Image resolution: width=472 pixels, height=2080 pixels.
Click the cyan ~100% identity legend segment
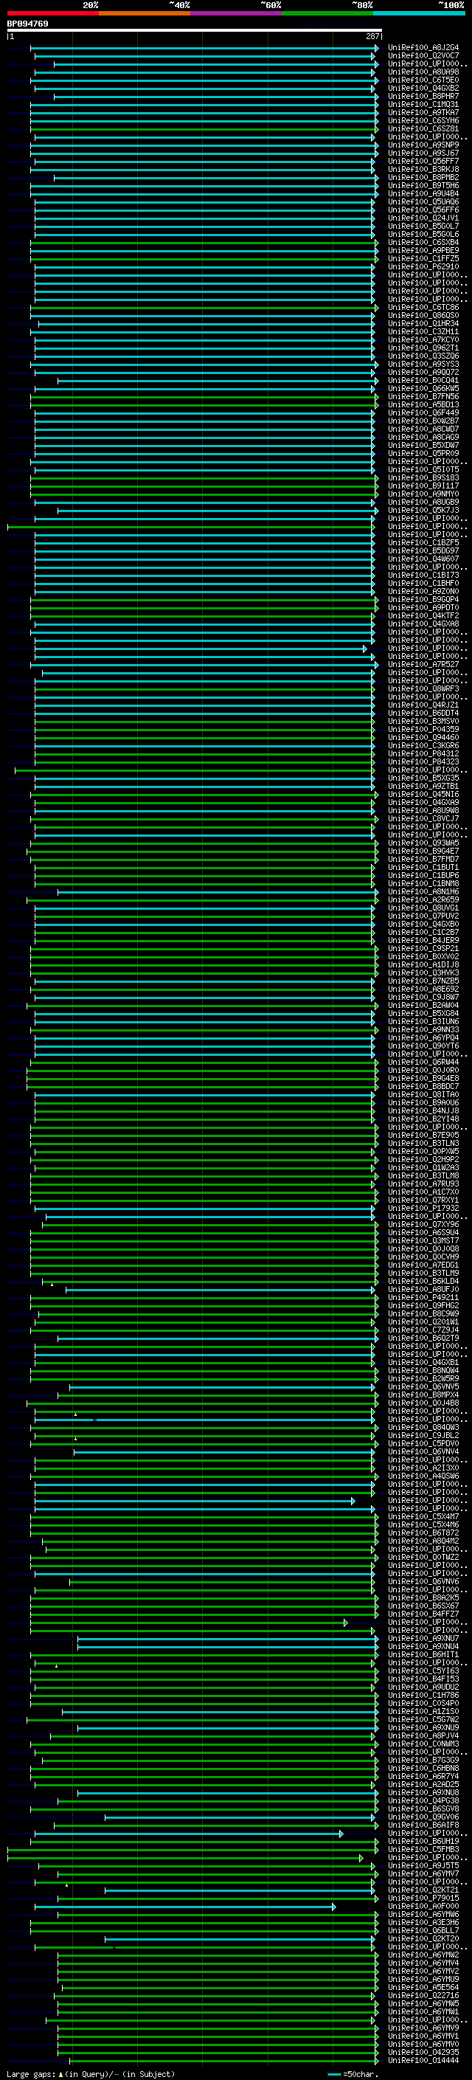pos(420,13)
